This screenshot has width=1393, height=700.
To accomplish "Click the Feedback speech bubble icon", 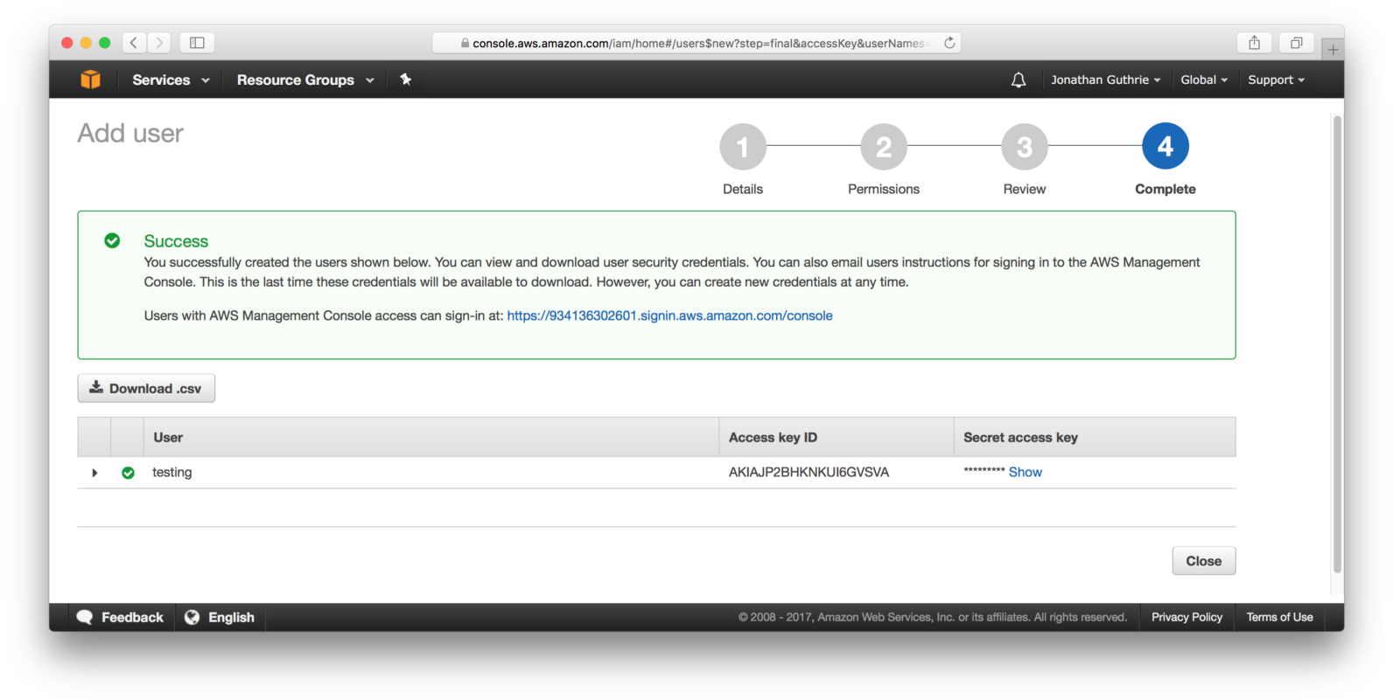I will coord(85,617).
